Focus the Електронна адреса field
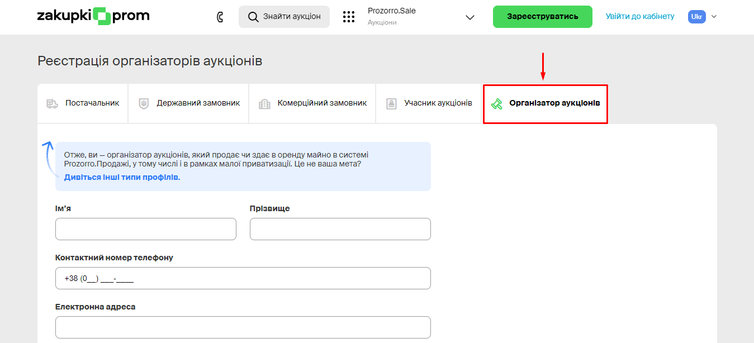 click(243, 327)
